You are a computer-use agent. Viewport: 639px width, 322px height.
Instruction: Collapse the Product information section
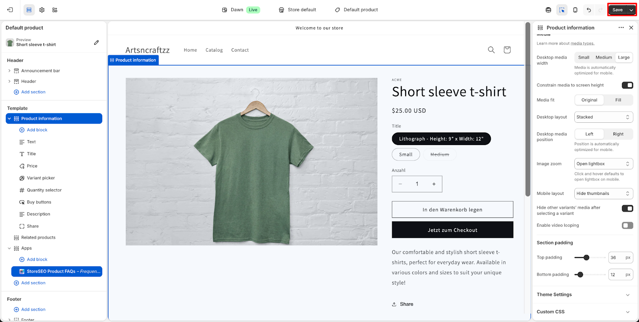tap(9, 119)
